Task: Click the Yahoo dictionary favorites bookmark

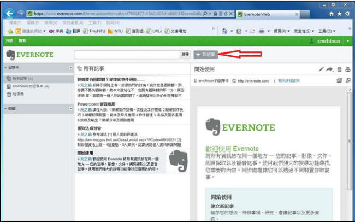Action: tap(56, 31)
